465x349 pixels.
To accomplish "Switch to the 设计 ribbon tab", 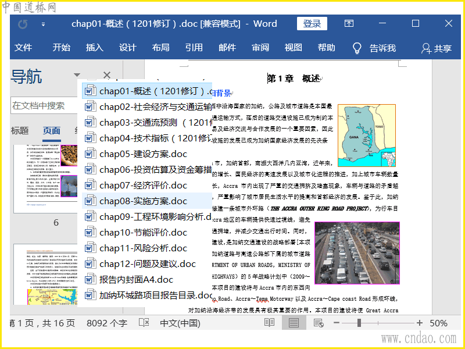I will point(128,48).
